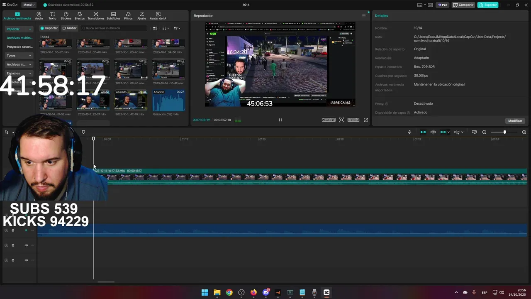This screenshot has height=299, width=531.
Task: Toggle the preview axis icon
Action: [457, 132]
